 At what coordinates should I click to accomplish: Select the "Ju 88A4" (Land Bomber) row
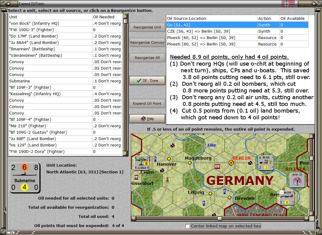tap(65, 42)
